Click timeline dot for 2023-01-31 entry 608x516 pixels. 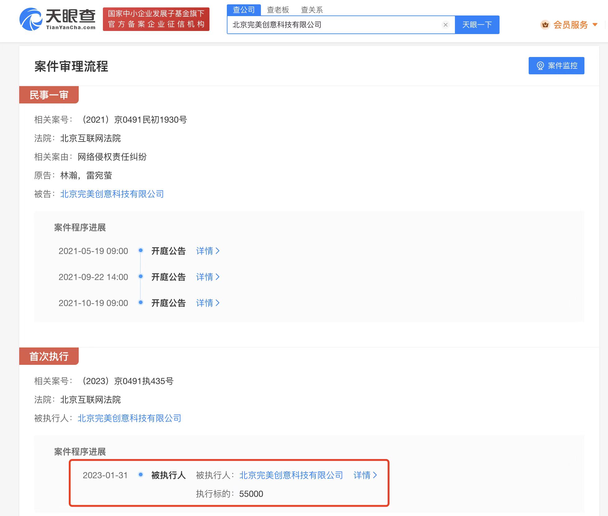(141, 474)
